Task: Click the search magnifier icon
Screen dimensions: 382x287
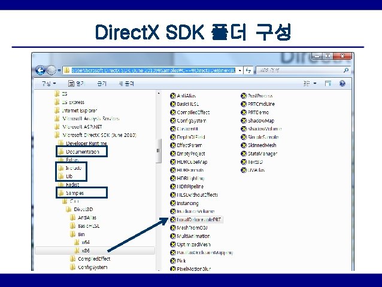Action: pyautogui.click(x=345, y=71)
